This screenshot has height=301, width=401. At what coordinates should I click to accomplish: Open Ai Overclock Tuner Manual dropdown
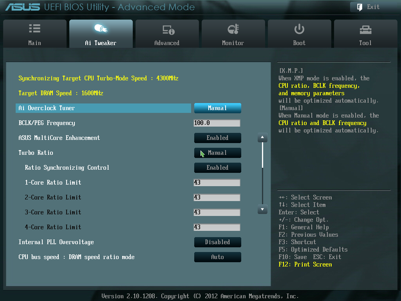(218, 108)
